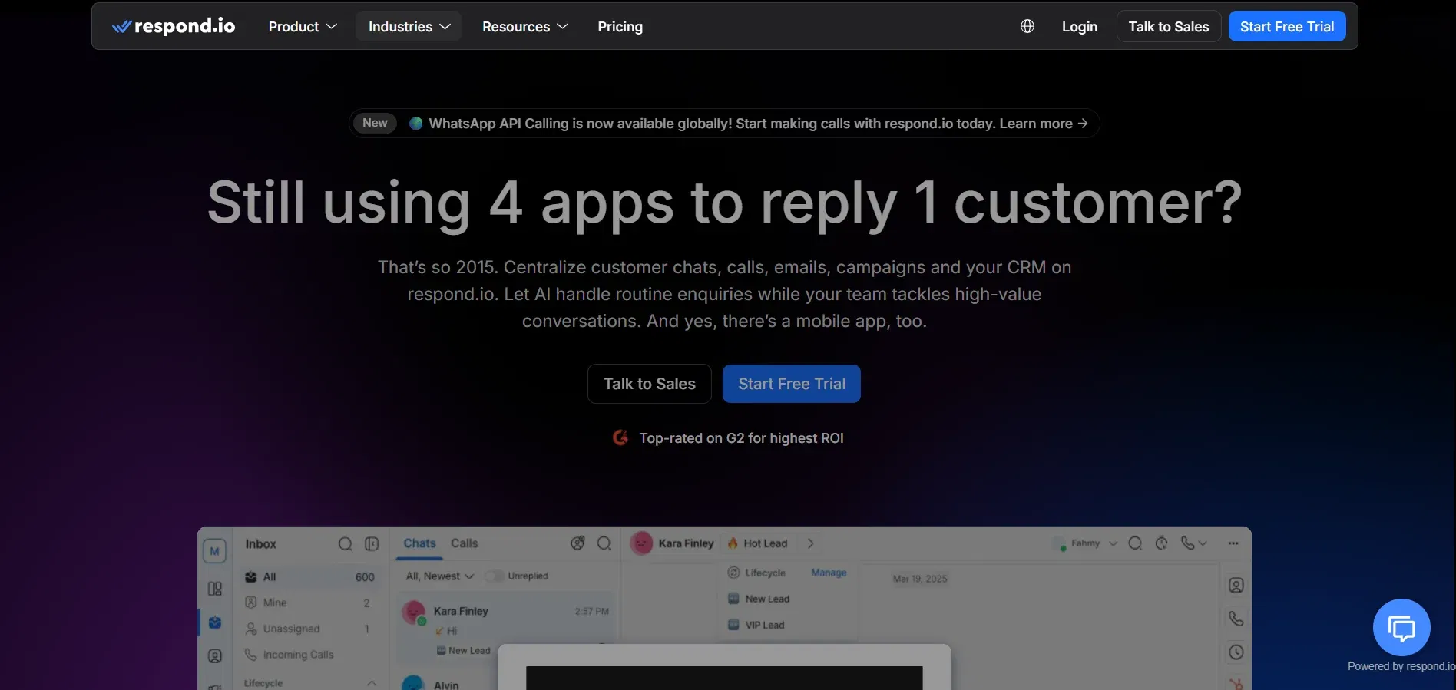Open the three-dot more options menu

pos(1233,543)
